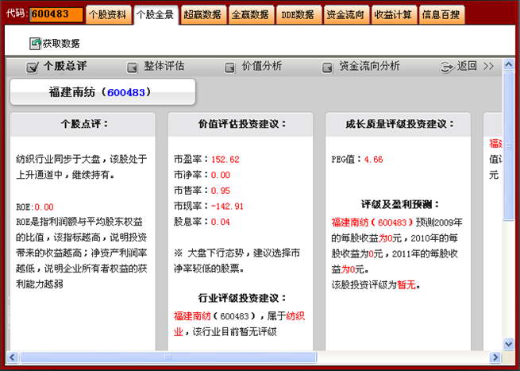Go to the 资金流向分析 section
Viewport: 520px width, 371px height.
(x=369, y=66)
